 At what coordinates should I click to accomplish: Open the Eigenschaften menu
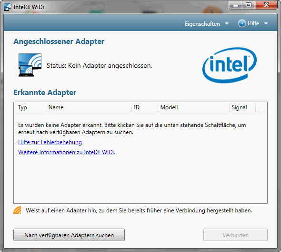(x=202, y=24)
